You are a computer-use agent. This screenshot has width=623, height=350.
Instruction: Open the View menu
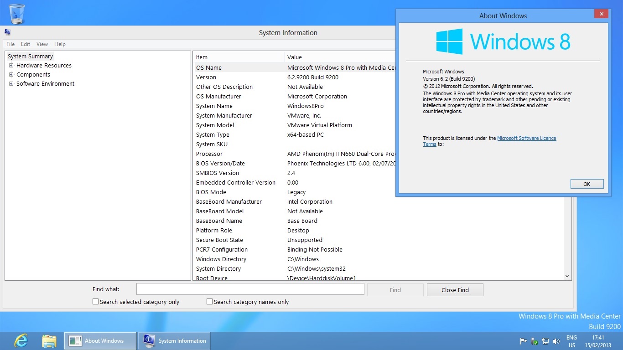click(x=42, y=44)
